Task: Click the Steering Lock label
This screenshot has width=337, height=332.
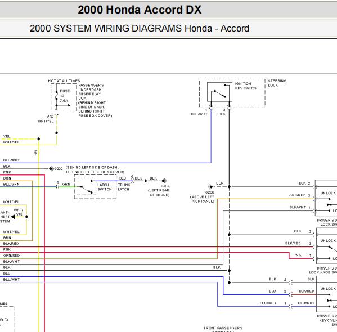Action: (277, 83)
